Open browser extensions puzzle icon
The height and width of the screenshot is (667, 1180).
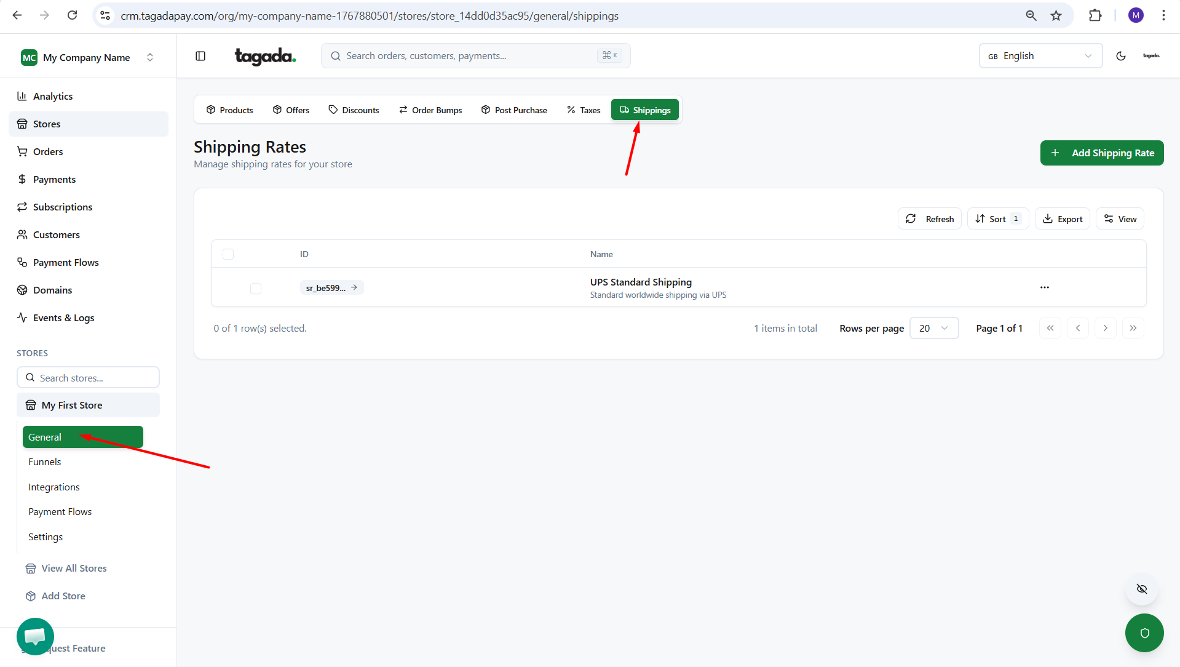coord(1095,16)
